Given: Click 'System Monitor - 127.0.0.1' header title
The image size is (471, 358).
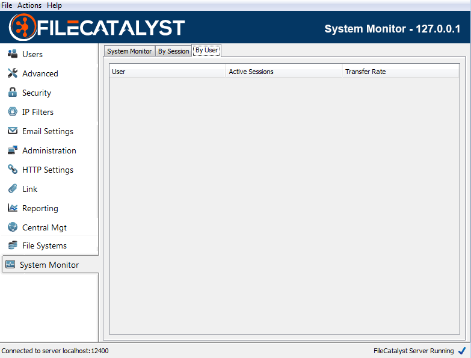Looking at the screenshot, I should tap(392, 29).
